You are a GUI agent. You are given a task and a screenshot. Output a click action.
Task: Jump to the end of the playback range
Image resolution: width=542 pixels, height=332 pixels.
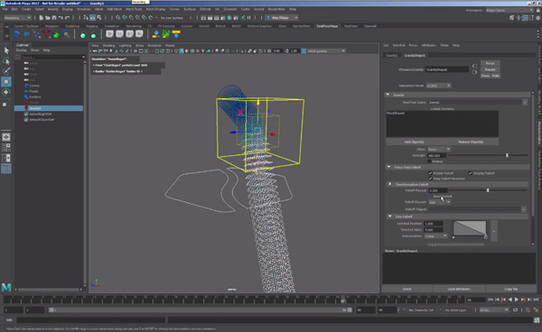coord(536,300)
